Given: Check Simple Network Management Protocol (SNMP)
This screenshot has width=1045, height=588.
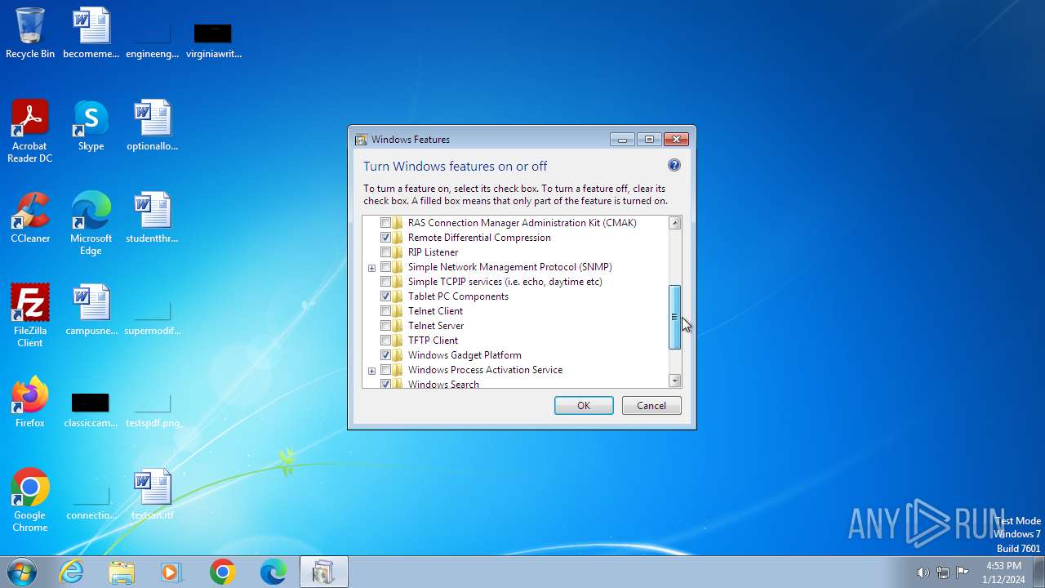Looking at the screenshot, I should (x=386, y=267).
